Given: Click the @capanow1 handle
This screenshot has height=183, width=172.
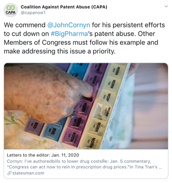Looking at the screenshot, I should (x=33, y=13).
